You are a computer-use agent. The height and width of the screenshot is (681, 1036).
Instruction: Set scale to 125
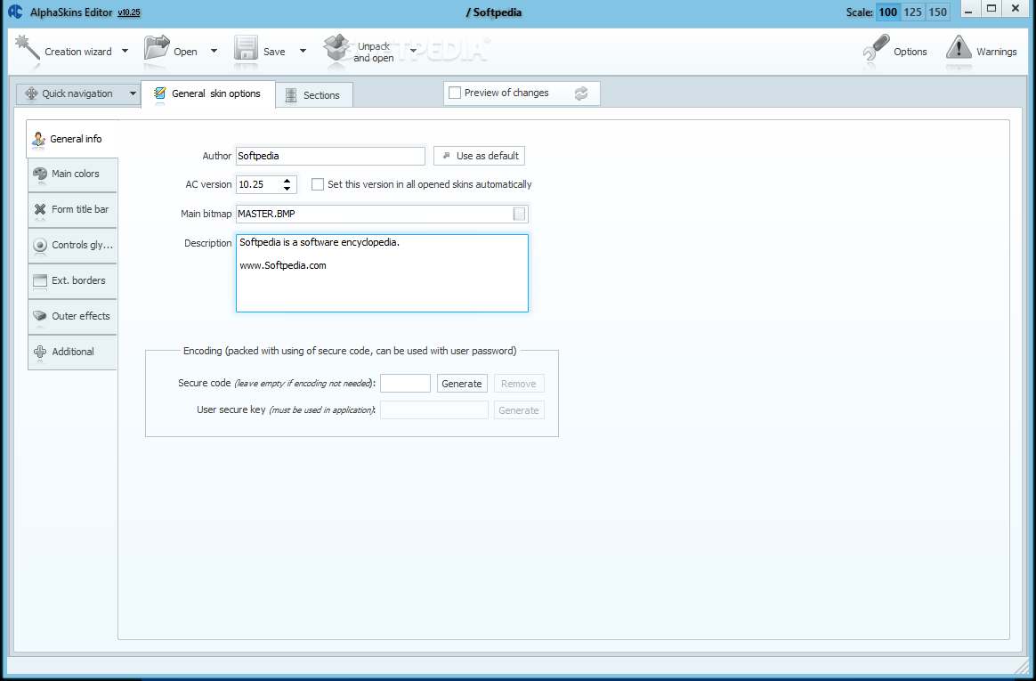click(x=912, y=12)
